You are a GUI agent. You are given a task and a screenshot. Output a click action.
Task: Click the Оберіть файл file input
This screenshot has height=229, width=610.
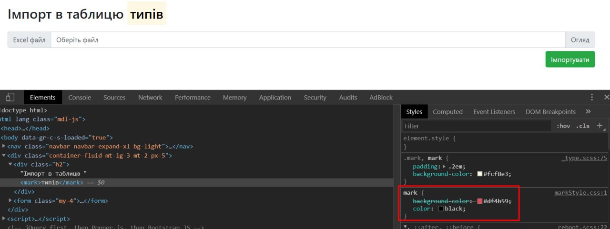(308, 40)
